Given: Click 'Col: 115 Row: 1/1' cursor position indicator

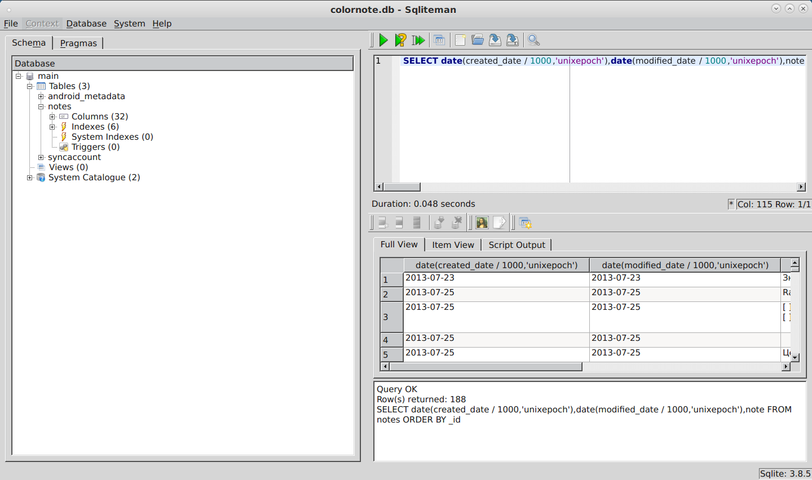Looking at the screenshot, I should [774, 205].
